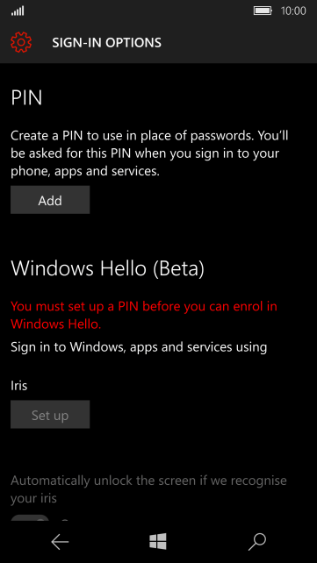Tap the red settings gear icon
Viewport: 317px width, 563px height.
pyautogui.click(x=21, y=42)
